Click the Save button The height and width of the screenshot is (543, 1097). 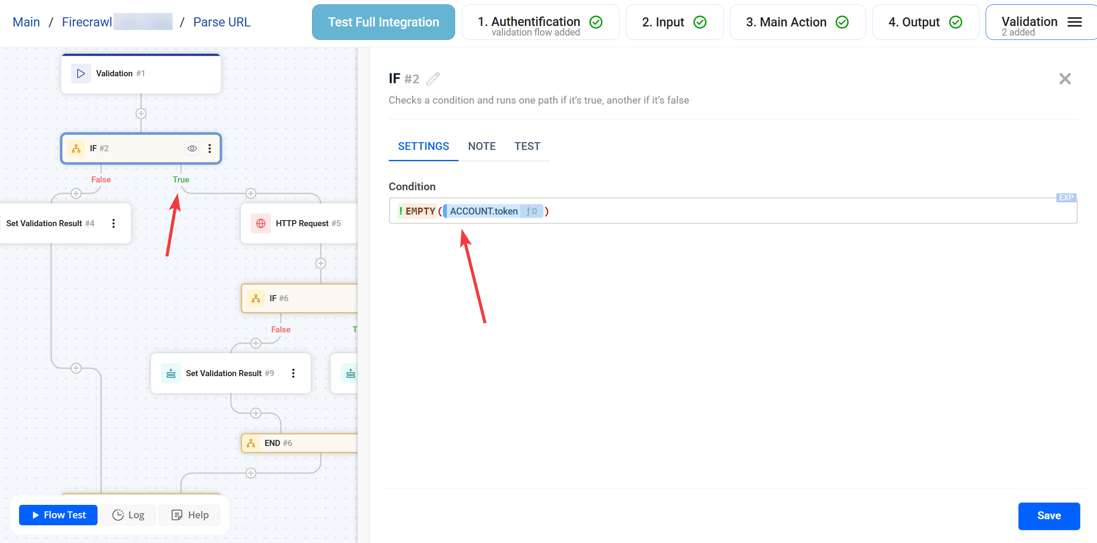click(1049, 516)
